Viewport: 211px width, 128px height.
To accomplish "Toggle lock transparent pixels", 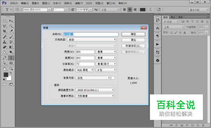I will 171,33.
